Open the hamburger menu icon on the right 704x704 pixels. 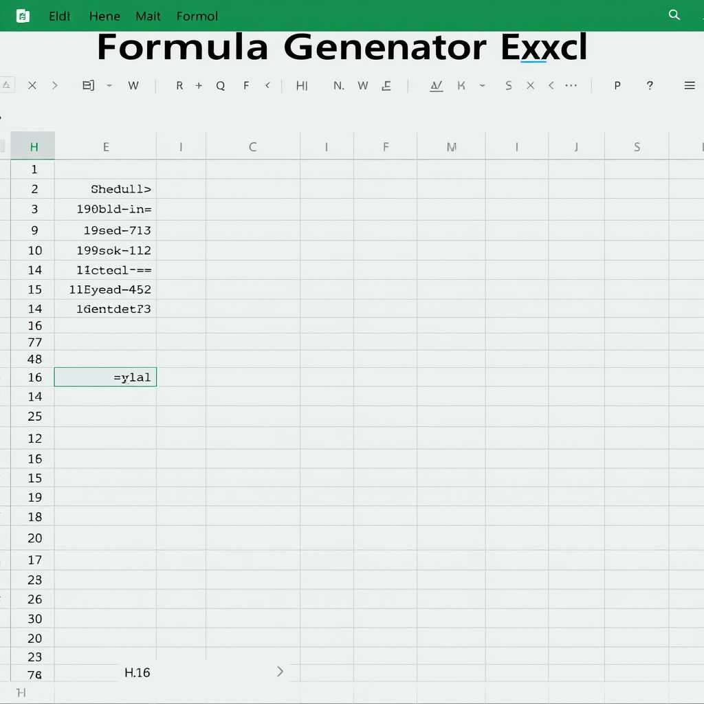(690, 85)
